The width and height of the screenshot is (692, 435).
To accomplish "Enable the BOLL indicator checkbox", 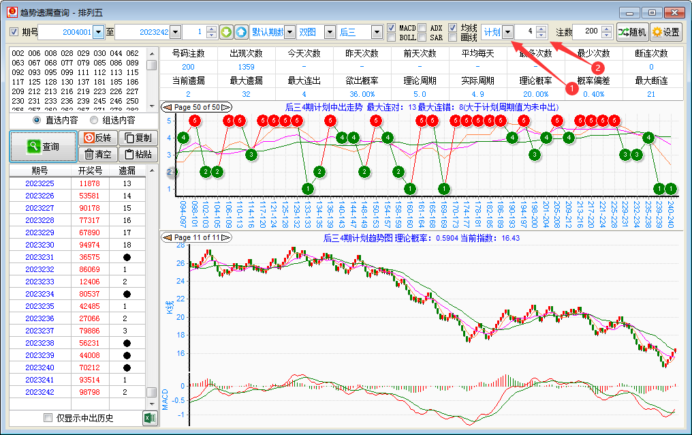I will 392,37.
